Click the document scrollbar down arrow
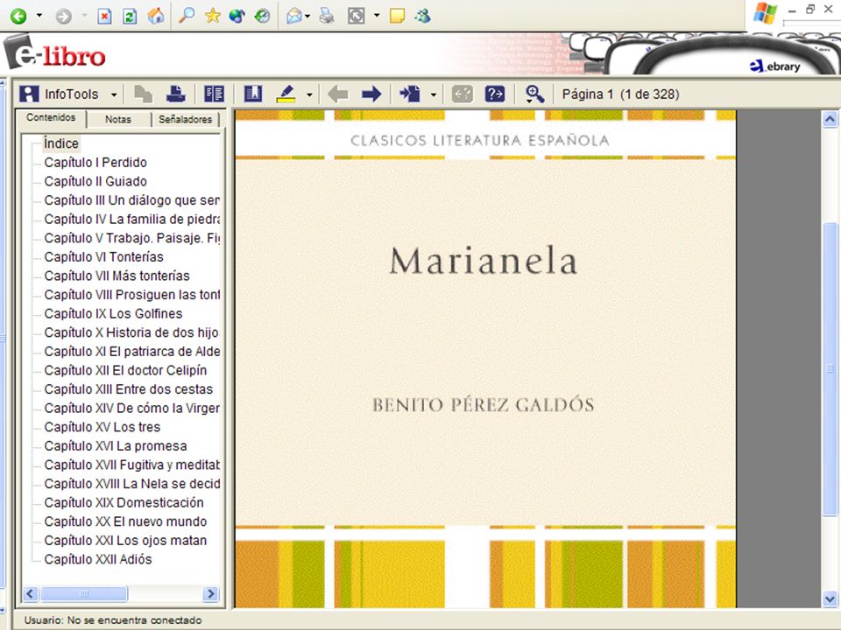This screenshot has height=630, width=841. tap(830, 598)
